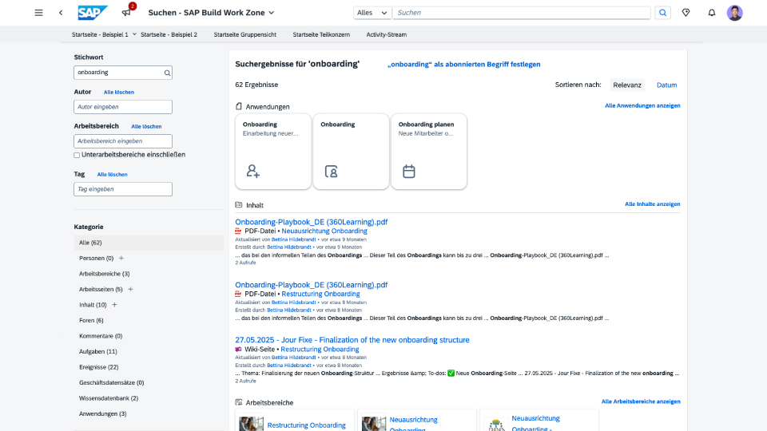Click the user profile avatar
The width and height of the screenshot is (767, 431).
[734, 13]
